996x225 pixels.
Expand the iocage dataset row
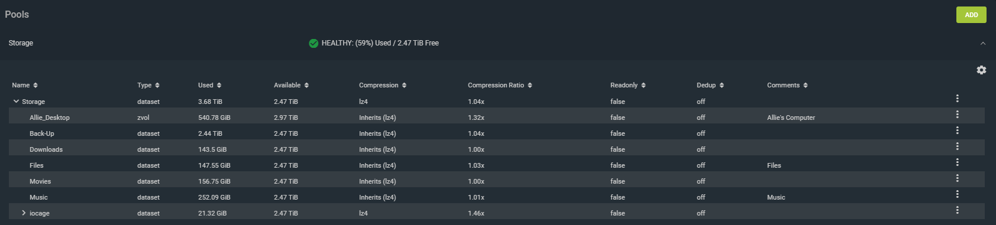click(x=24, y=213)
